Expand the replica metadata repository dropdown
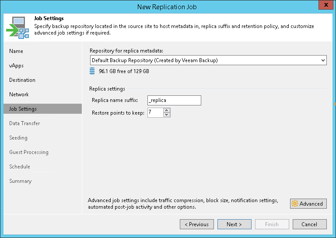The width and height of the screenshot is (336, 238). [322, 60]
